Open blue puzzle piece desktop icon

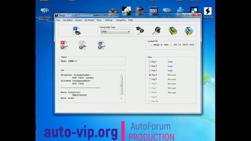tap(180, 10)
